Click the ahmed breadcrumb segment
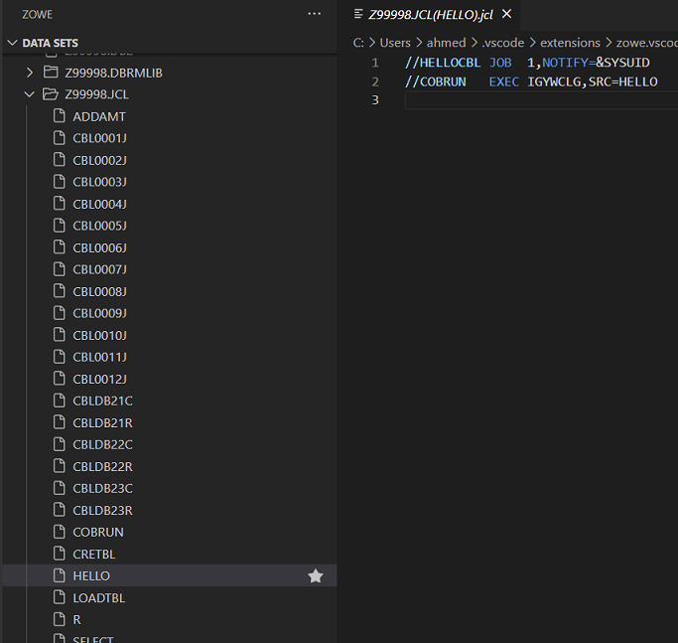 click(x=446, y=43)
